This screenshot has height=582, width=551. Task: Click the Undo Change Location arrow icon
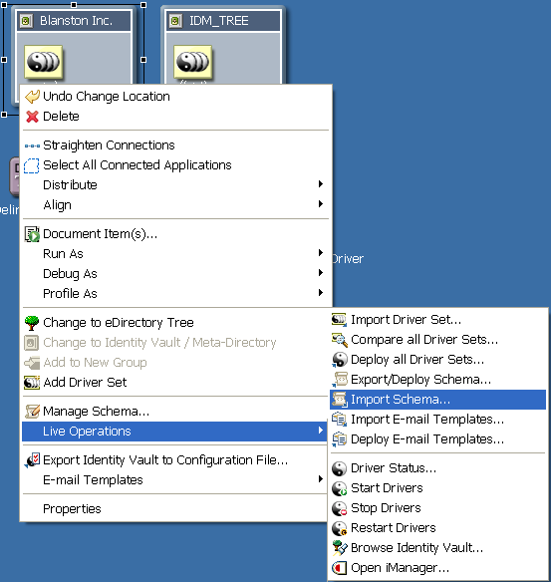(32, 97)
